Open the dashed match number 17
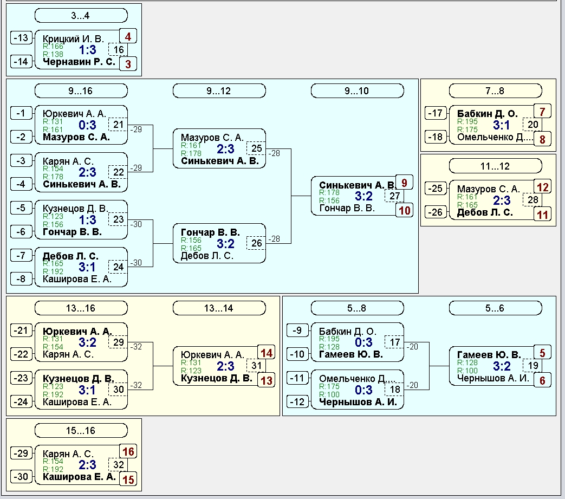565x499 pixels. click(x=394, y=342)
